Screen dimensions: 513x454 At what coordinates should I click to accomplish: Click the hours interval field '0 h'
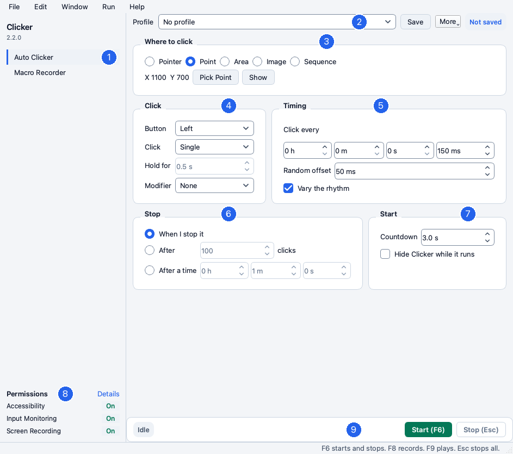coord(307,151)
